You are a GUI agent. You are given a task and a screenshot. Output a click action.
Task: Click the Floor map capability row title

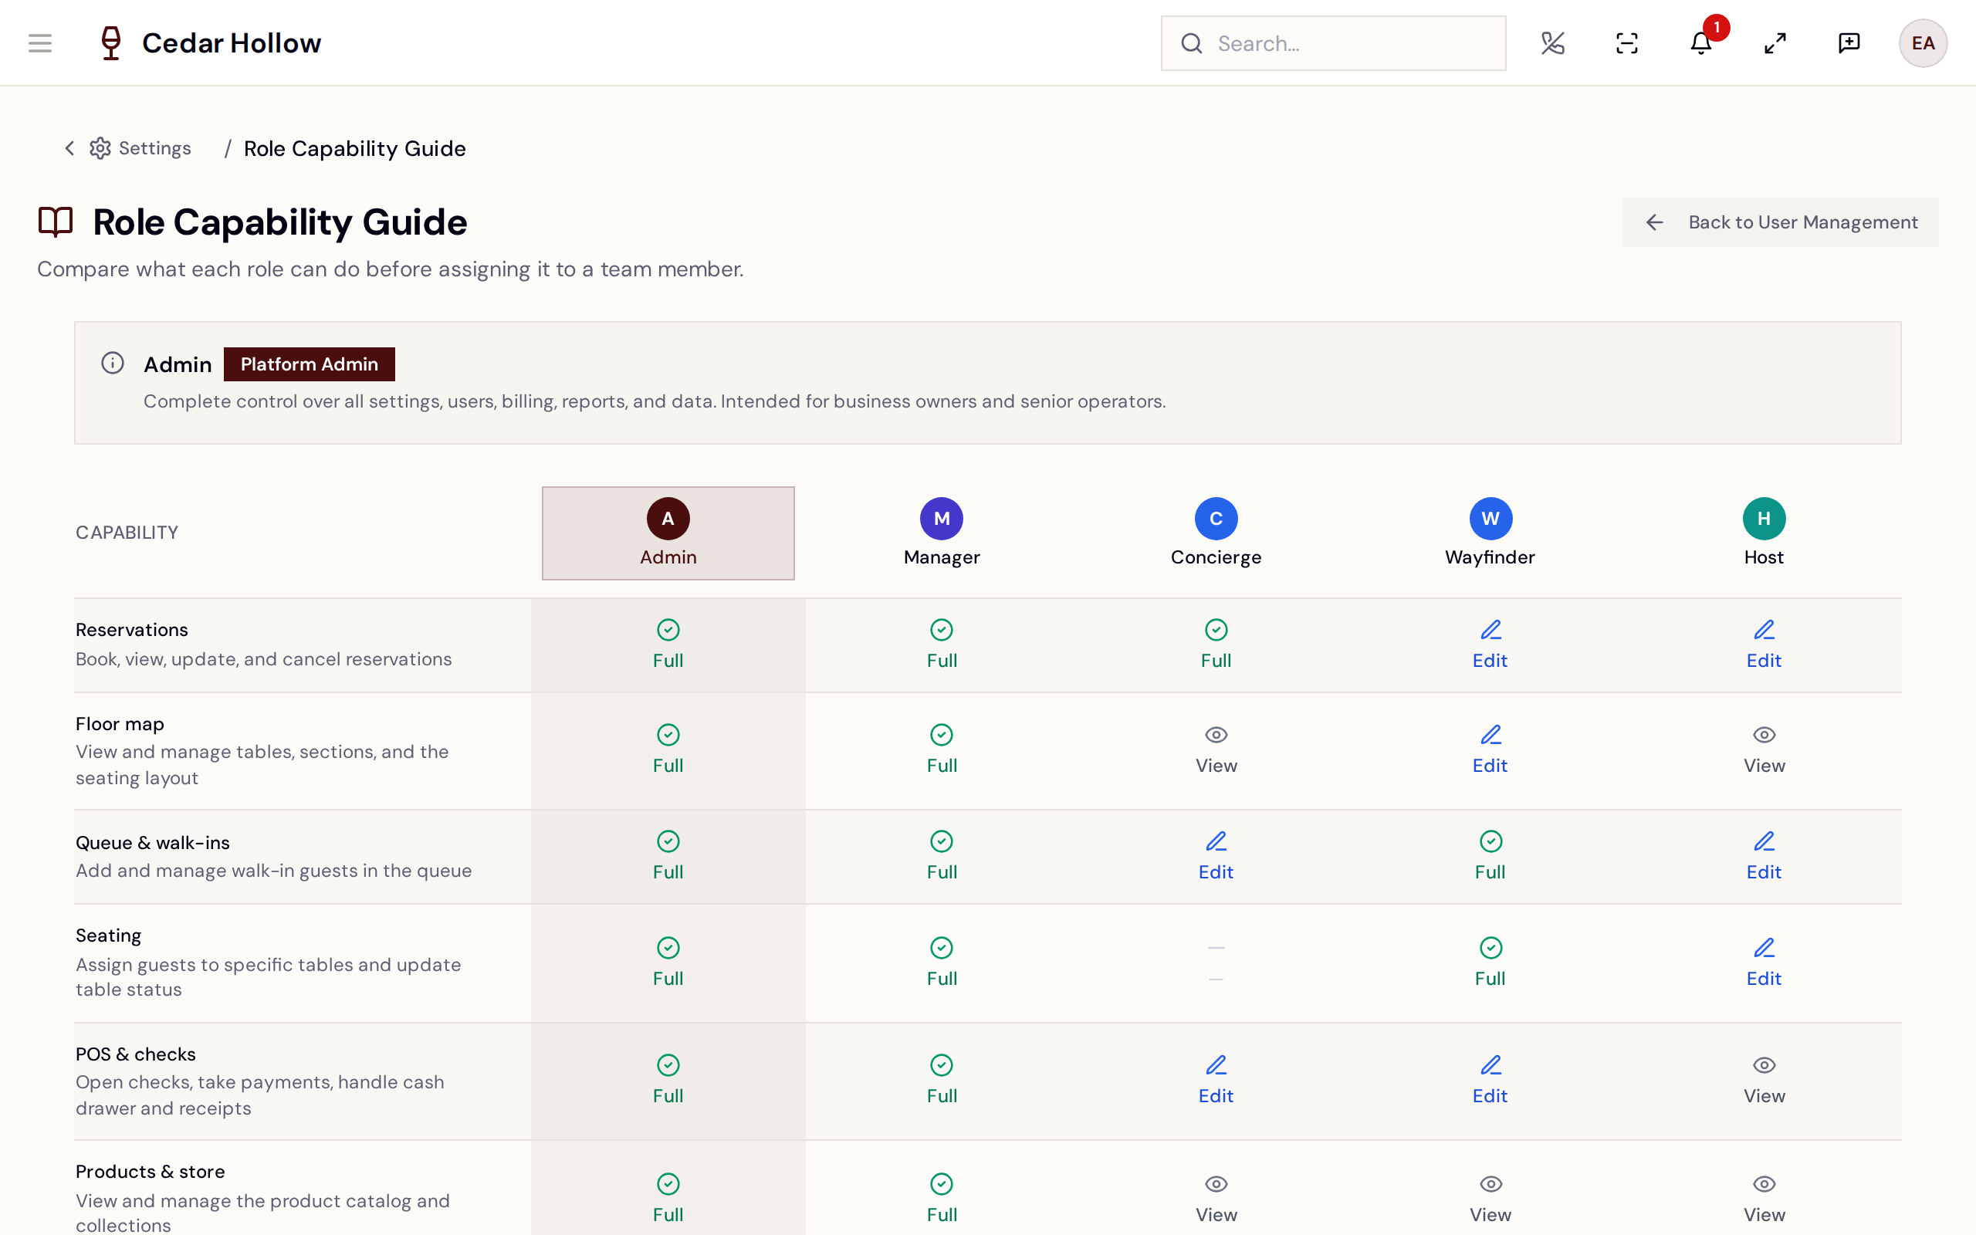point(119,724)
